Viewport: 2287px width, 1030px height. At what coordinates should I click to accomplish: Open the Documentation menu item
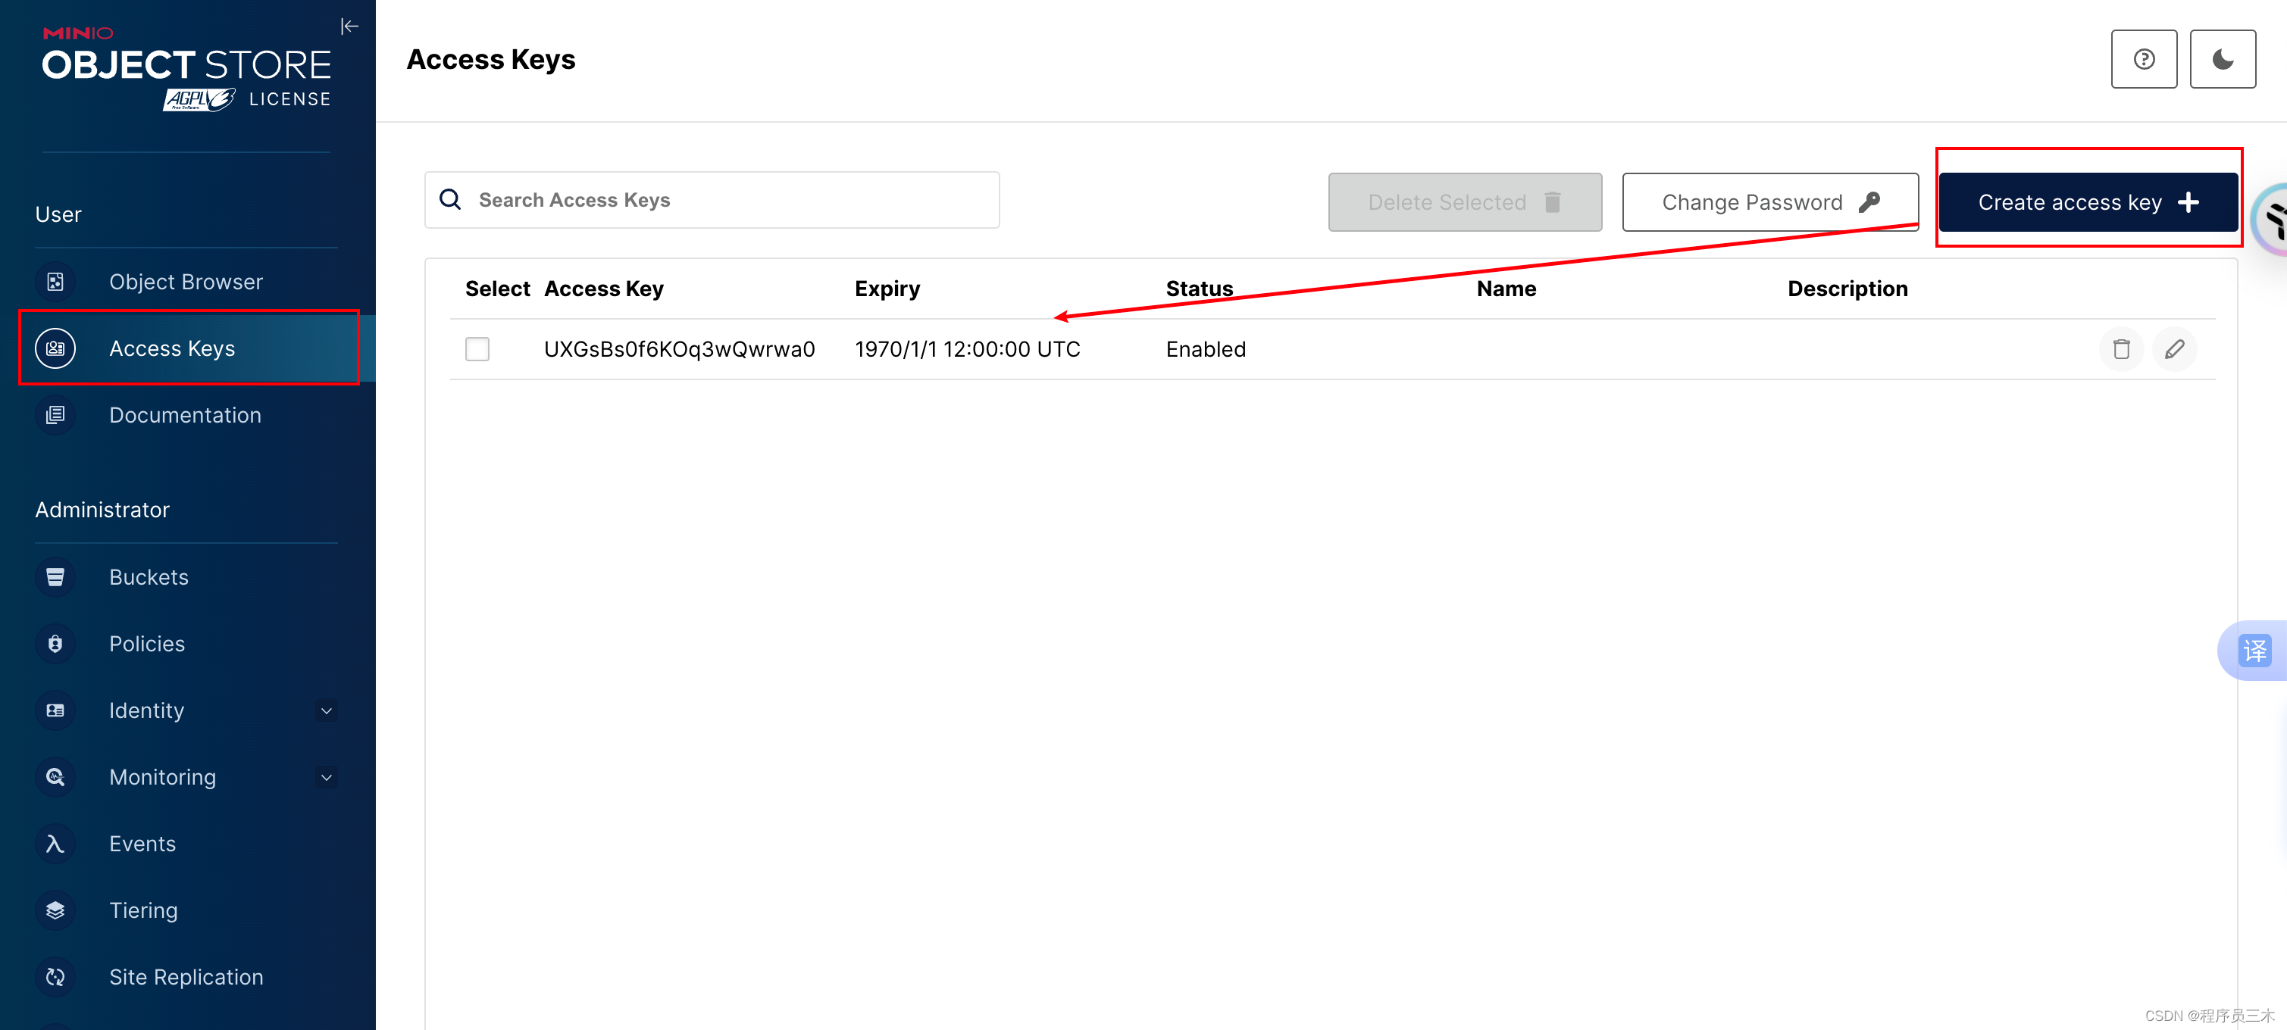[x=185, y=414]
